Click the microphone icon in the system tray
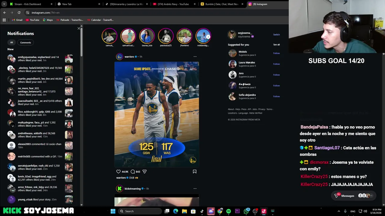 (x=345, y=211)
